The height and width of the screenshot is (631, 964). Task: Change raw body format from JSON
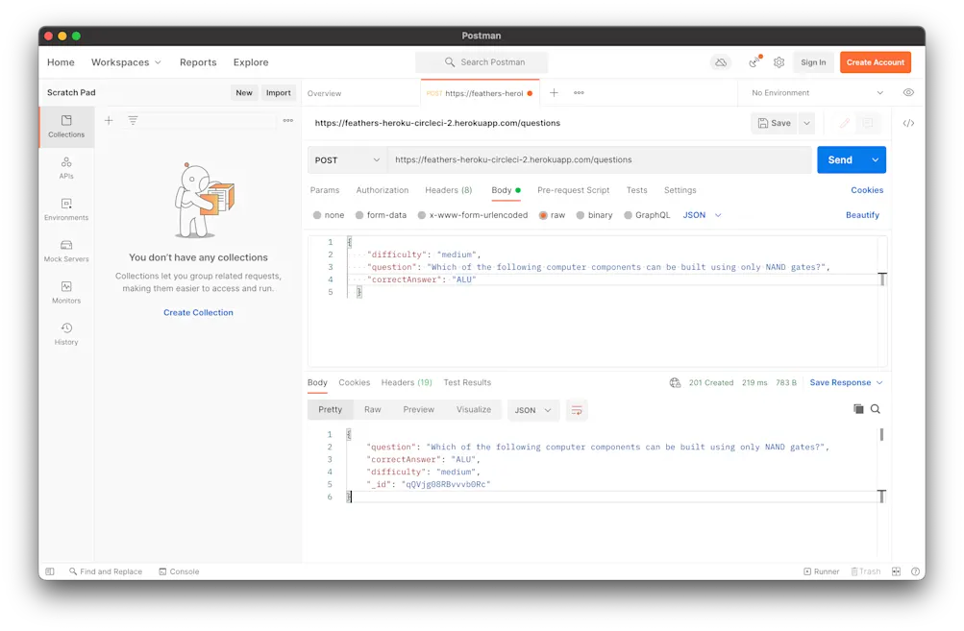pos(703,215)
